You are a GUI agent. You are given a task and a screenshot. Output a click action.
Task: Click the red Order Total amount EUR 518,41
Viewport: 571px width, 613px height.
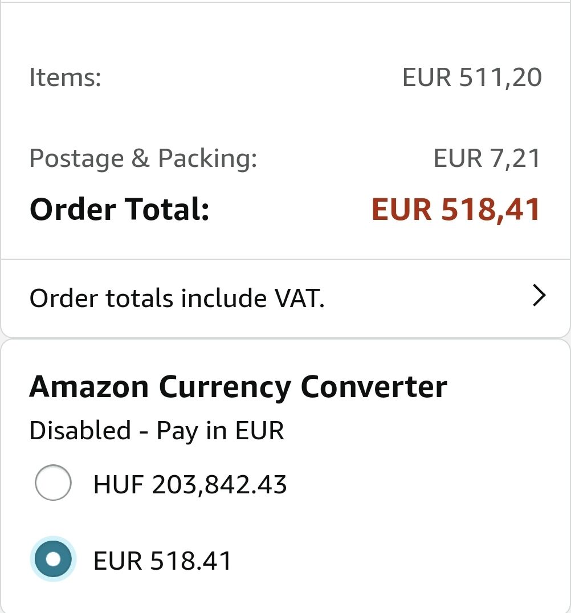(456, 210)
